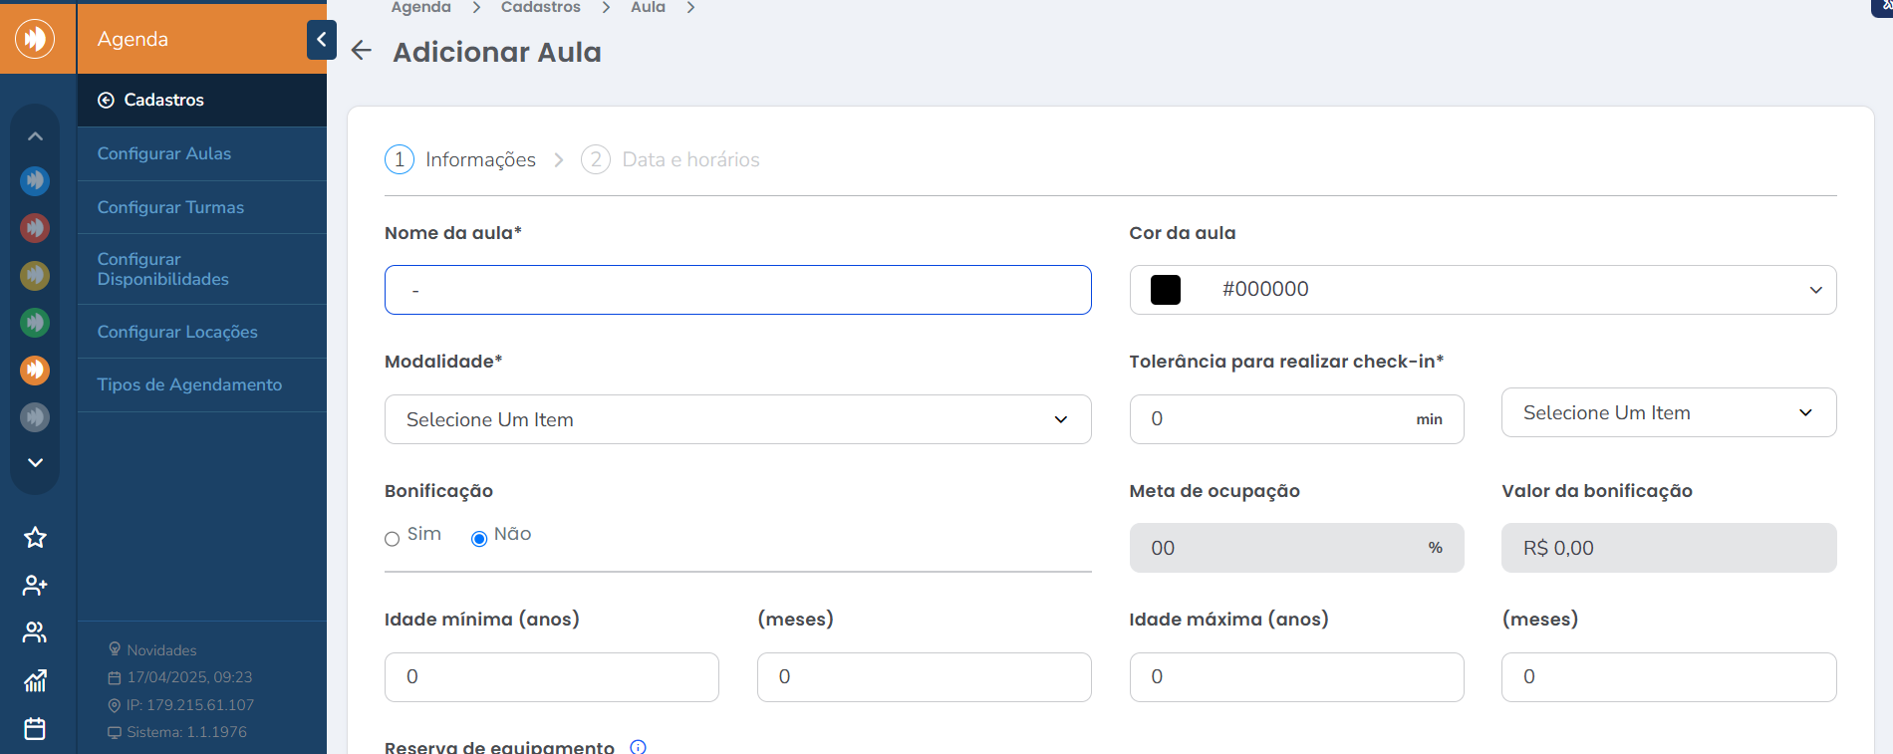Open the chart reports icon in the sidebar
This screenshot has height=754, width=1893.
point(35,680)
